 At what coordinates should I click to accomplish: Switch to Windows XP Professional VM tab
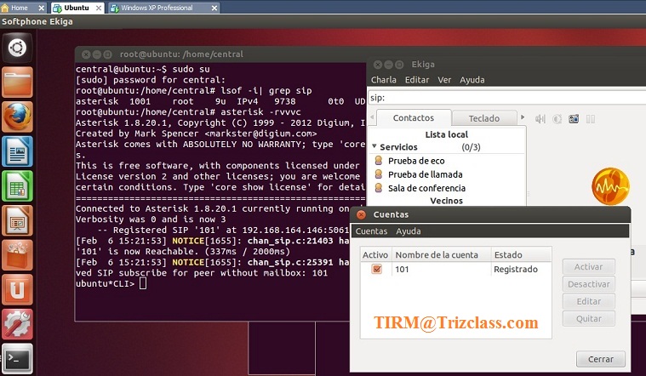click(157, 8)
